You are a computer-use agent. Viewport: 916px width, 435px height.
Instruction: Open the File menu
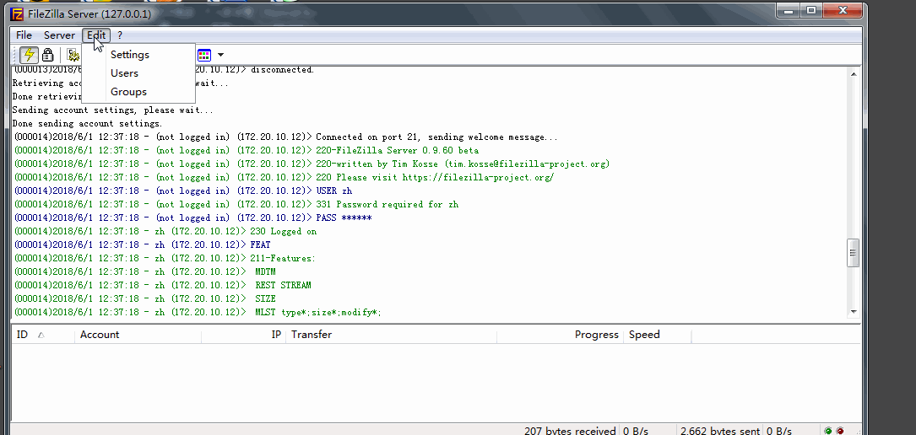24,35
